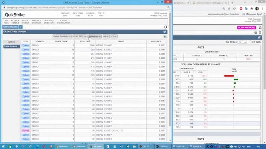Click Spread type on 1.3525/1.3625 row
This screenshot has height=149, width=266.
pyautogui.click(x=26, y=131)
